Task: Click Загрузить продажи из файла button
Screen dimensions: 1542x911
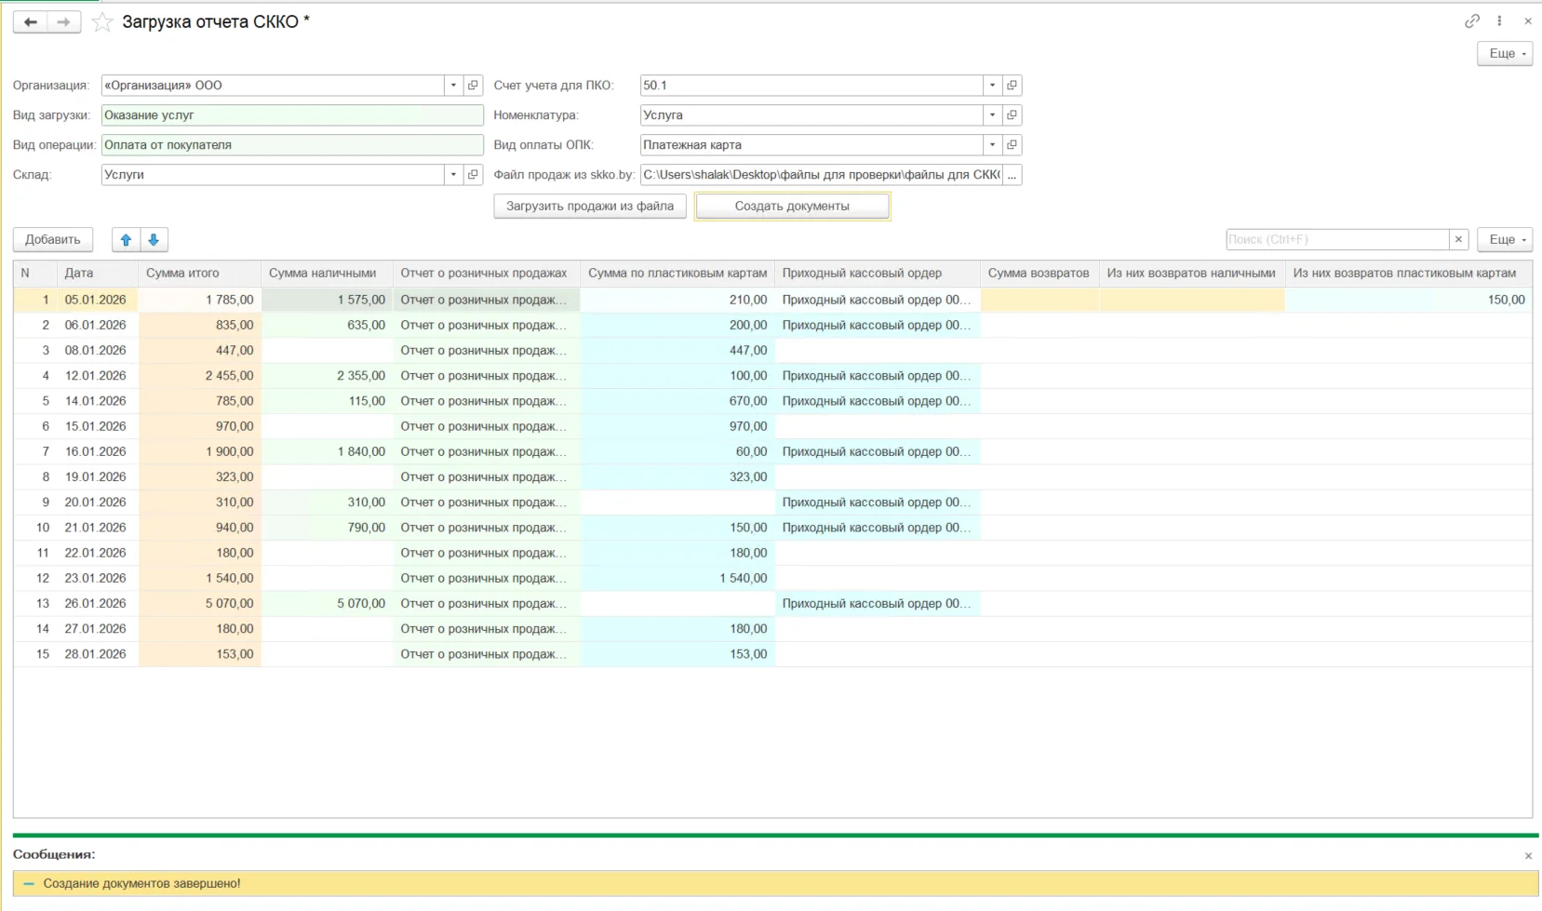Action: 590,206
